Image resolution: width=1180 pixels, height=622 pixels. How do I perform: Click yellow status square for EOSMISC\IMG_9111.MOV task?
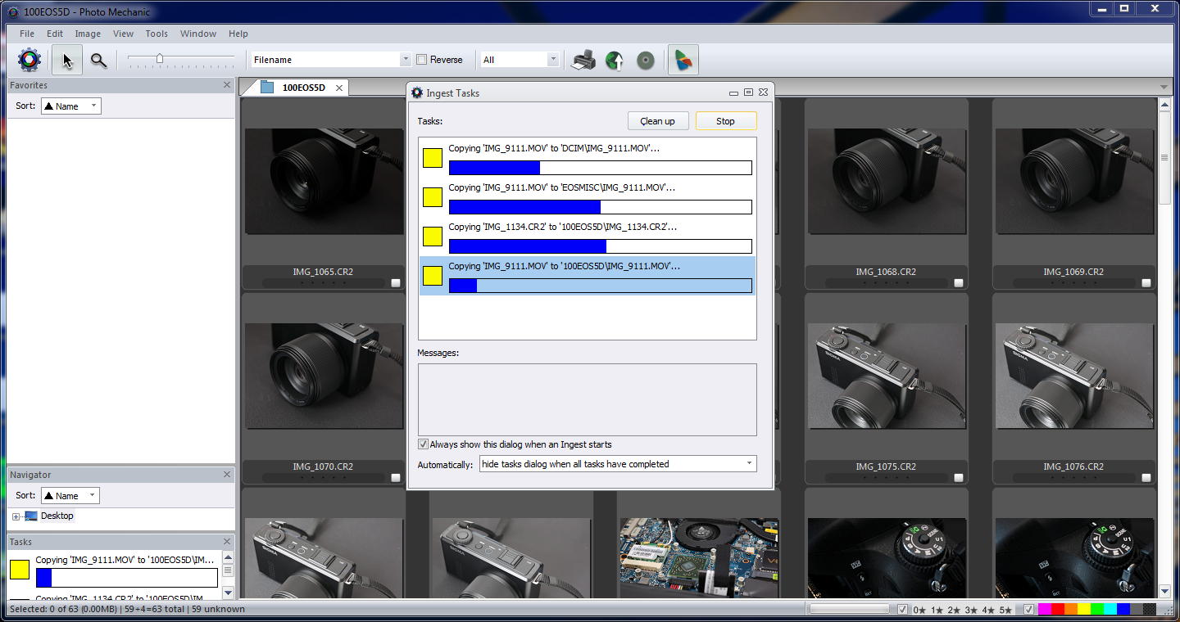[x=433, y=197]
